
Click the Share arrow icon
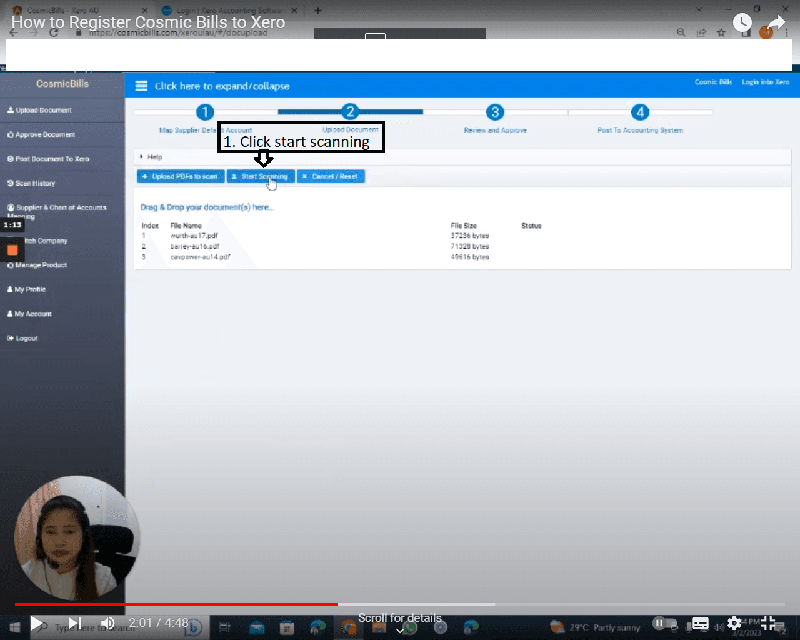[776, 23]
